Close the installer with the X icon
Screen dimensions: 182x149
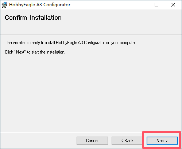173,5
